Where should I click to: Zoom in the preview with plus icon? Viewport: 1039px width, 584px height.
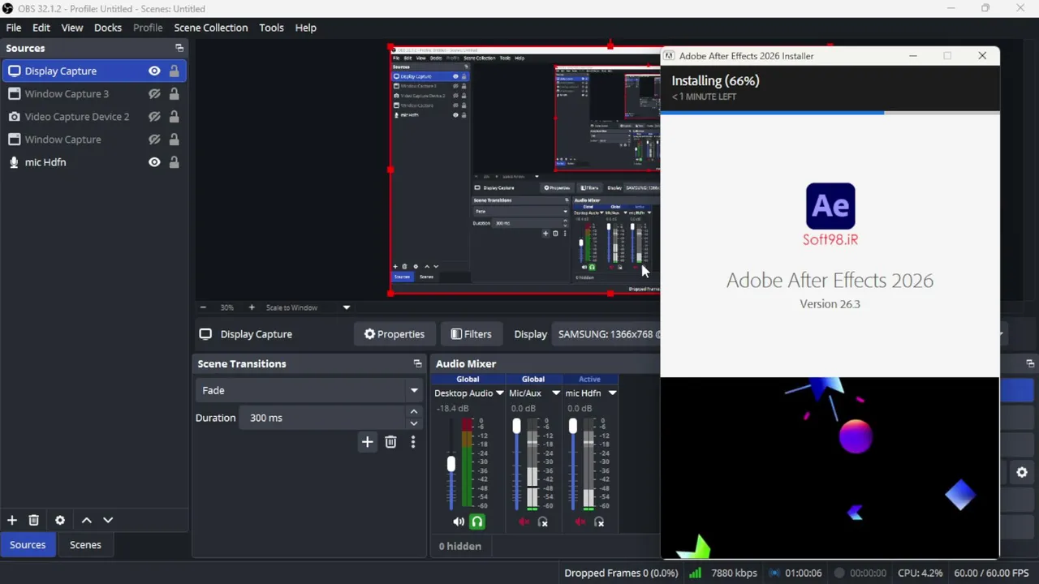[x=252, y=307]
